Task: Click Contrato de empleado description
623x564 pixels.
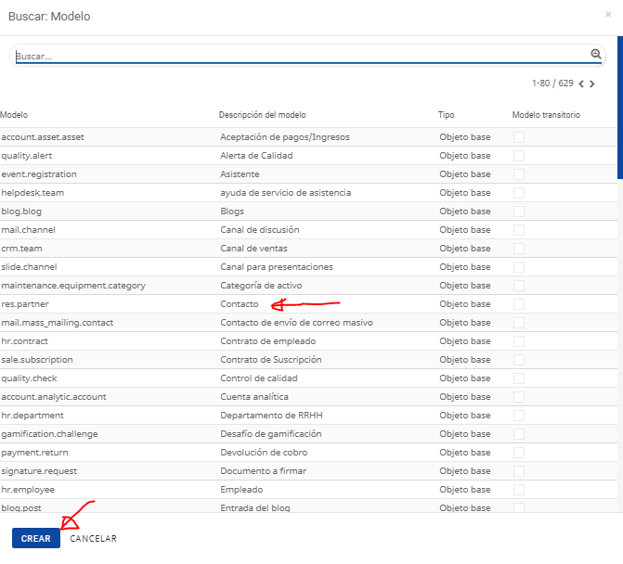Action: tap(267, 341)
